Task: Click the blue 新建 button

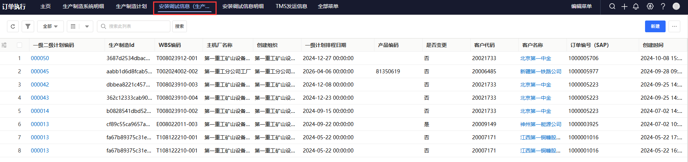Action: 655,26
